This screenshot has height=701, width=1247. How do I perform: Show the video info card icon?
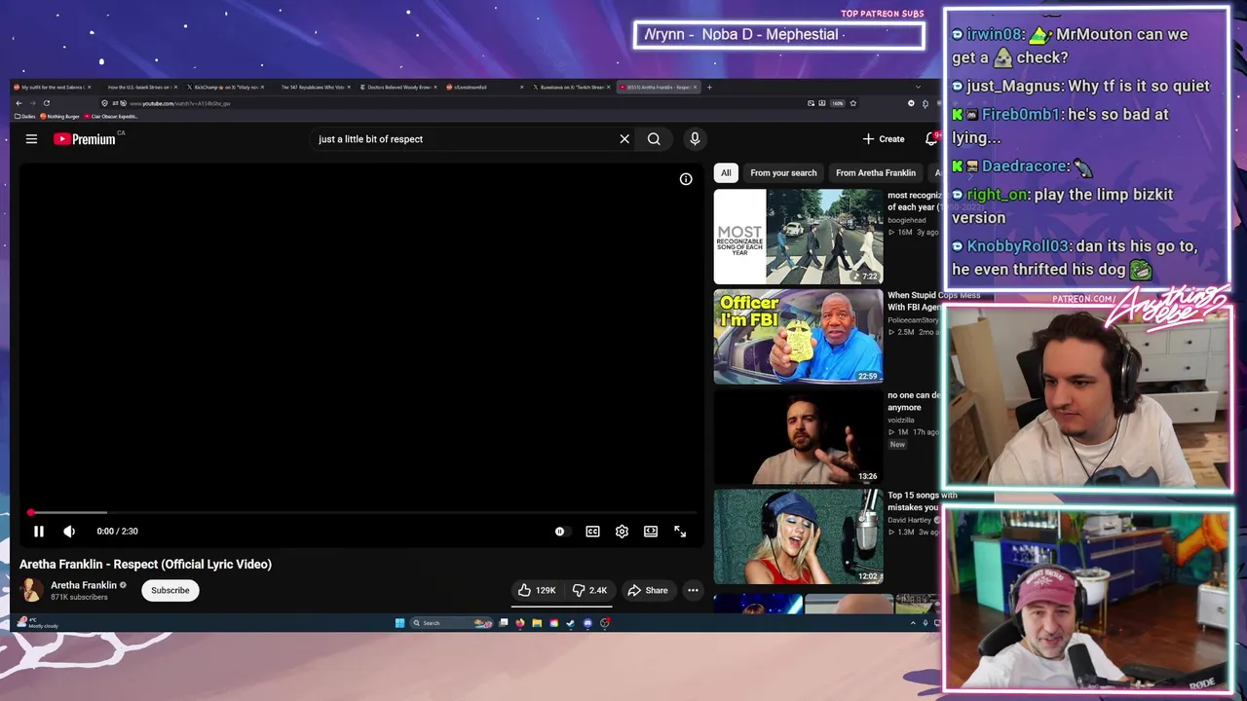click(686, 179)
